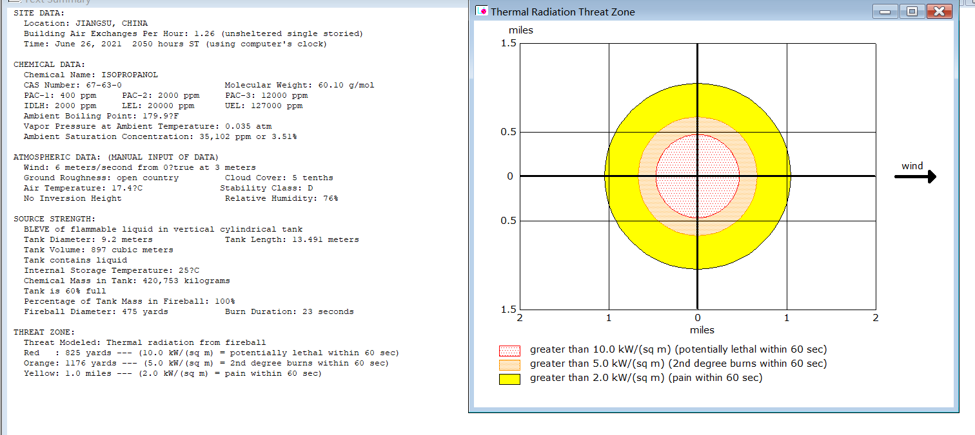Click the 'SOURCE STRENGTH:' heading
This screenshot has width=975, height=435.
pos(55,219)
